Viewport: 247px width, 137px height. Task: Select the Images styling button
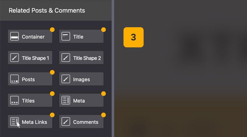(82, 79)
